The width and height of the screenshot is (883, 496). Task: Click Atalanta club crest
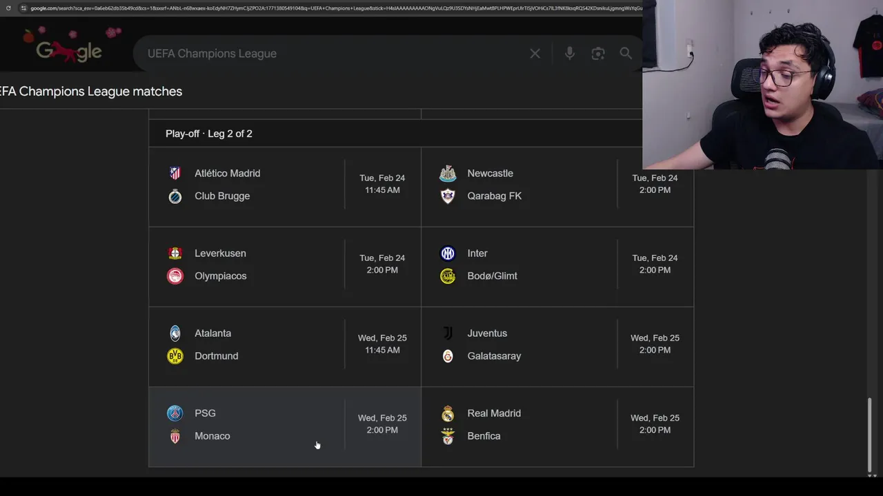175,333
